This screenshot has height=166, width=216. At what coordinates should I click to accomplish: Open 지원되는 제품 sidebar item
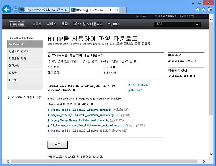pos(25,58)
